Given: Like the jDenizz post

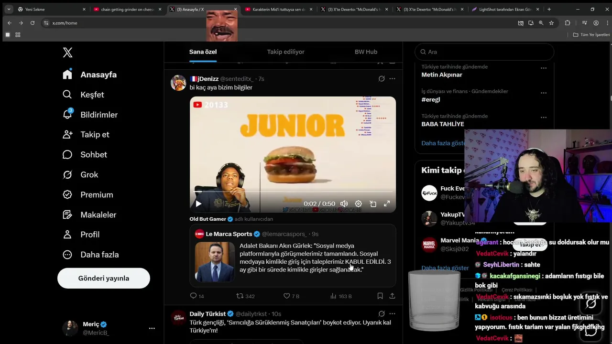Looking at the screenshot, I should (x=291, y=296).
